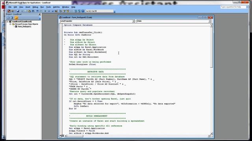The height and width of the screenshot is (141, 252).
Task: Click the Undo toolbar icon
Action: tap(37, 11)
